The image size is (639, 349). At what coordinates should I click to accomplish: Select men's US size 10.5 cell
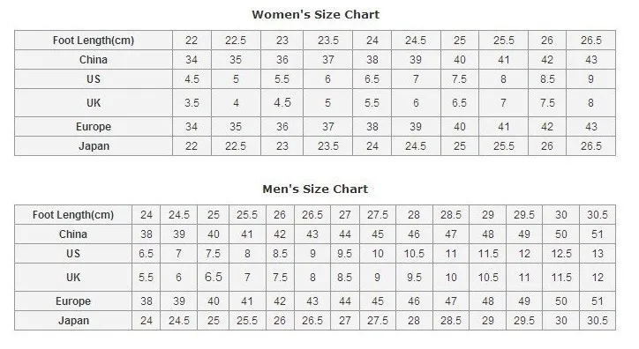[x=414, y=254]
